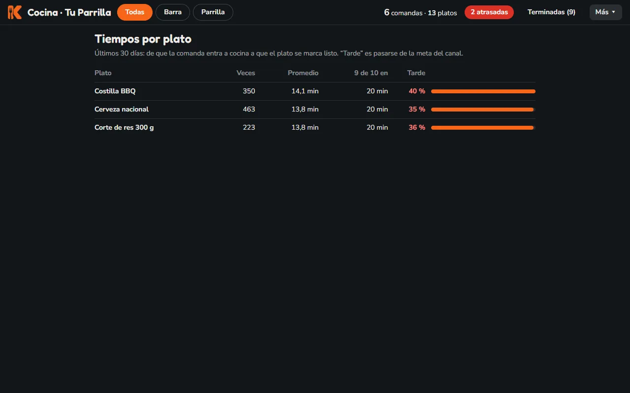Sort by the Veces column header
The width and height of the screenshot is (630, 393).
(246, 73)
